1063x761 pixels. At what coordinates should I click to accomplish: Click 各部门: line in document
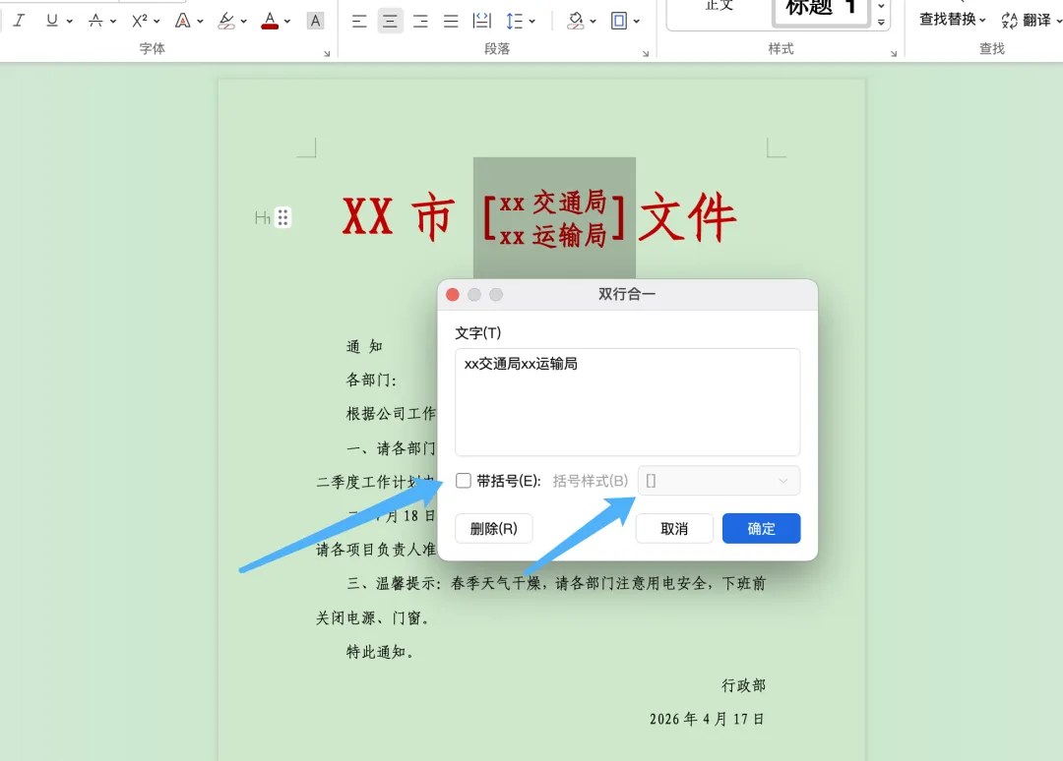tap(371, 380)
